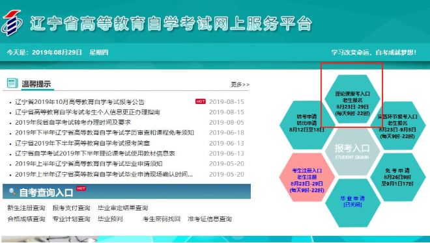Open 学历审查和课程免考须知 notice

coord(104,133)
